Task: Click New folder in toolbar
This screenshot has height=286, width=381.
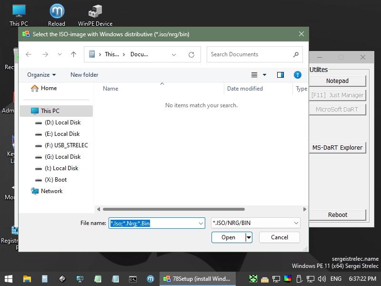Action: [x=84, y=75]
